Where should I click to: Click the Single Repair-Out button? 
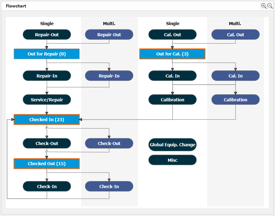click(47, 35)
